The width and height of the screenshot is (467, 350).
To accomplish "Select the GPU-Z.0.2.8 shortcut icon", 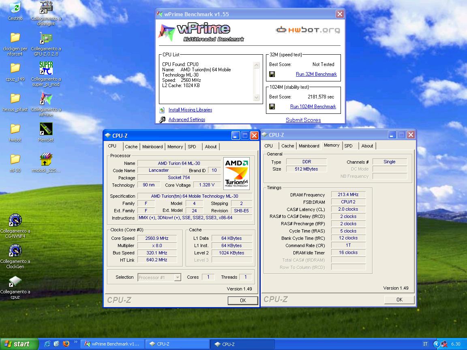I will [46, 38].
